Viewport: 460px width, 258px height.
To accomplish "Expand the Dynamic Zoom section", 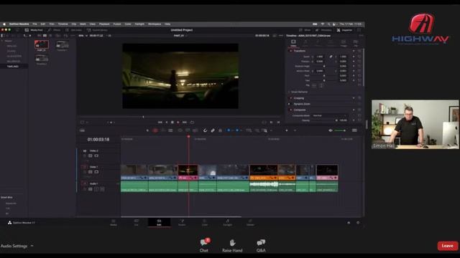I will [302, 104].
